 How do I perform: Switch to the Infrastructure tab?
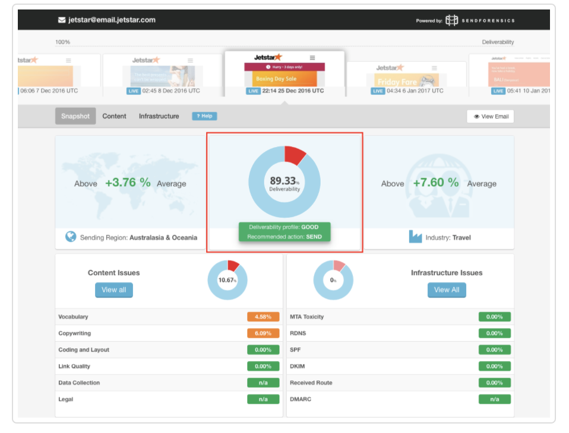pyautogui.click(x=159, y=116)
